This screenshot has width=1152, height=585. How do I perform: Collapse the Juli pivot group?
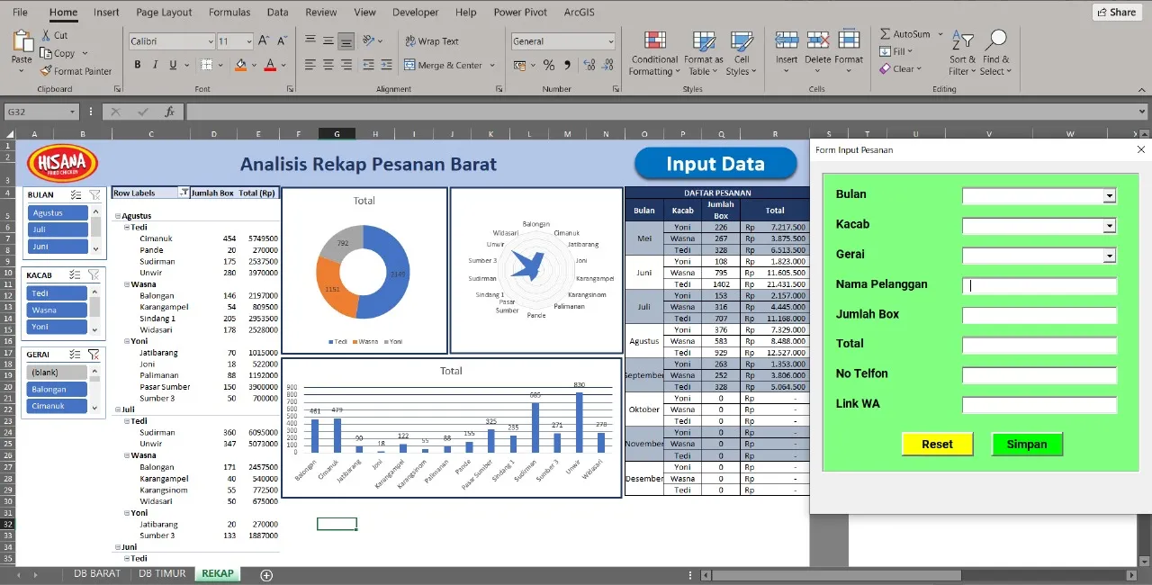(117, 409)
